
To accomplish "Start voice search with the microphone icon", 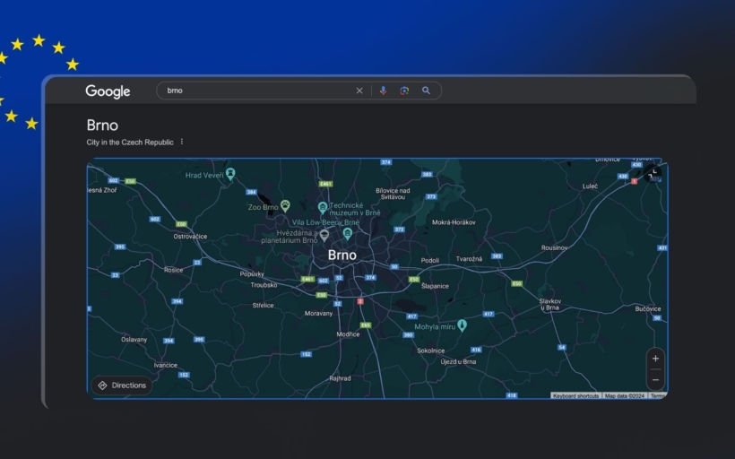I will tap(383, 91).
